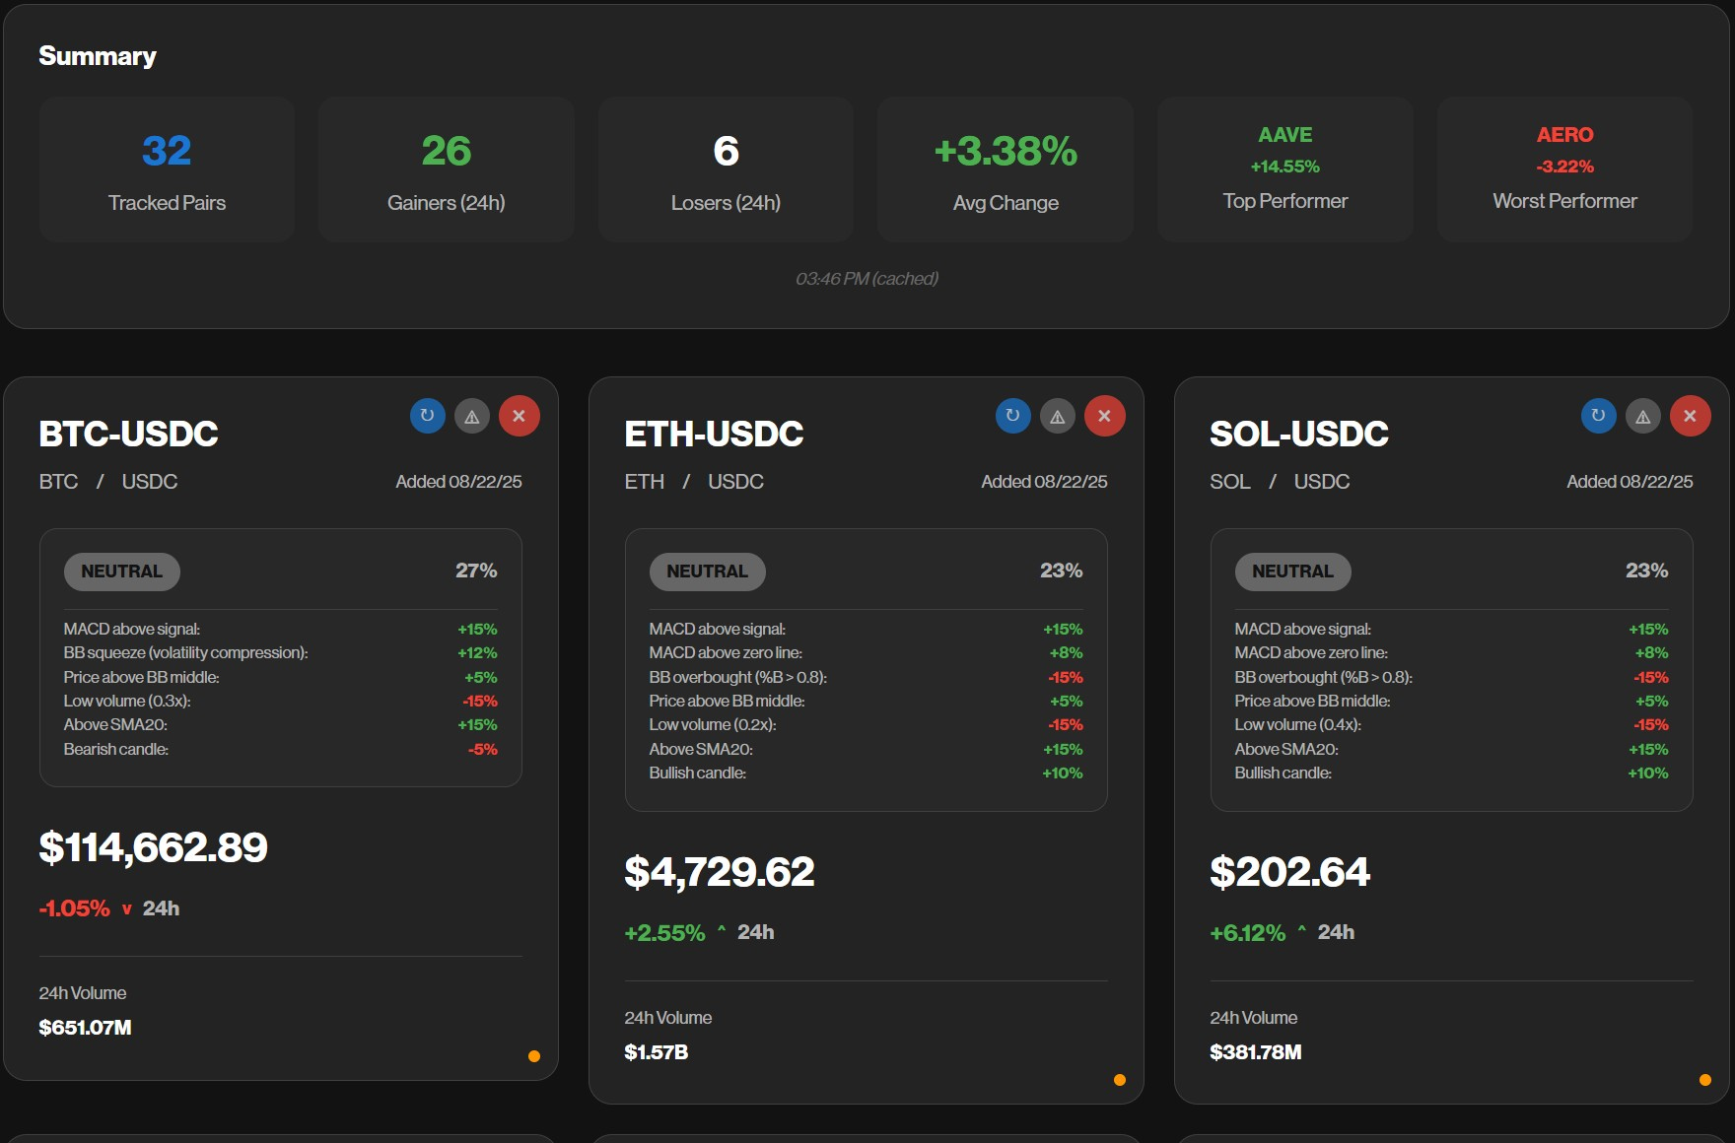This screenshot has width=1735, height=1143.
Task: Refresh the ETH-USDC pair data
Action: [x=1012, y=416]
